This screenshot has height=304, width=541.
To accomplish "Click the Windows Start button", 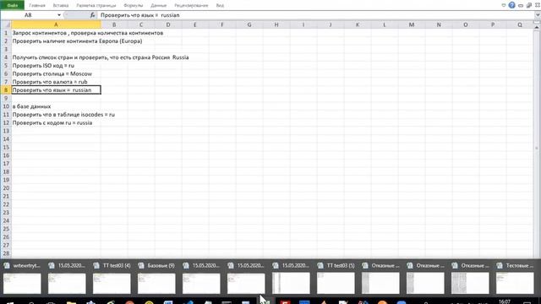I will (9, 302).
